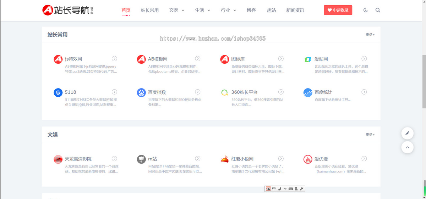Open the 360站长平台 title link
The image size is (426, 199).
click(245, 92)
